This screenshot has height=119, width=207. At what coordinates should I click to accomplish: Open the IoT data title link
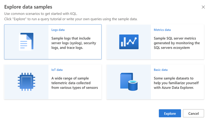coord(57,70)
